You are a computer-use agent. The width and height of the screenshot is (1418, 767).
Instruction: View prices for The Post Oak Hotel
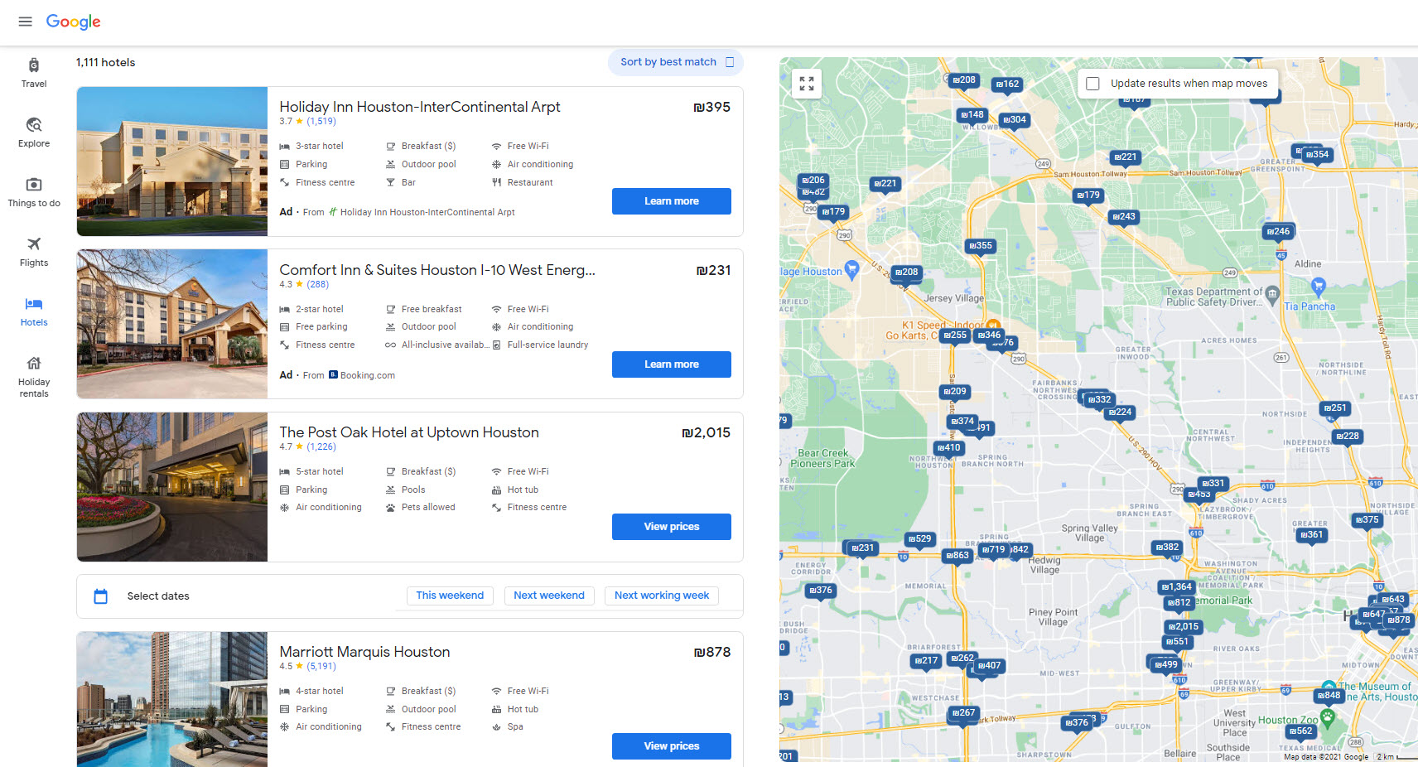pos(671,527)
